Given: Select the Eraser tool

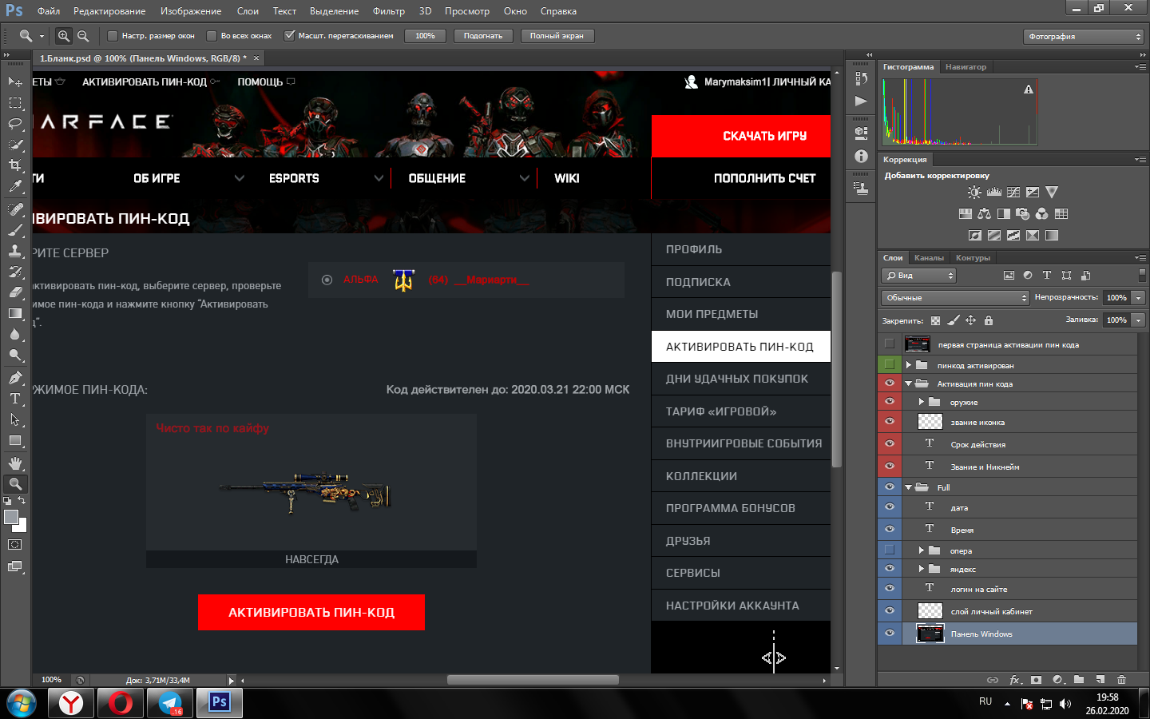Looking at the screenshot, I should pyautogui.click(x=15, y=292).
